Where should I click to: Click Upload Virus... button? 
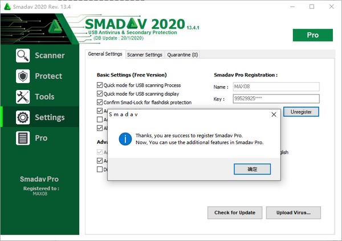point(294,213)
